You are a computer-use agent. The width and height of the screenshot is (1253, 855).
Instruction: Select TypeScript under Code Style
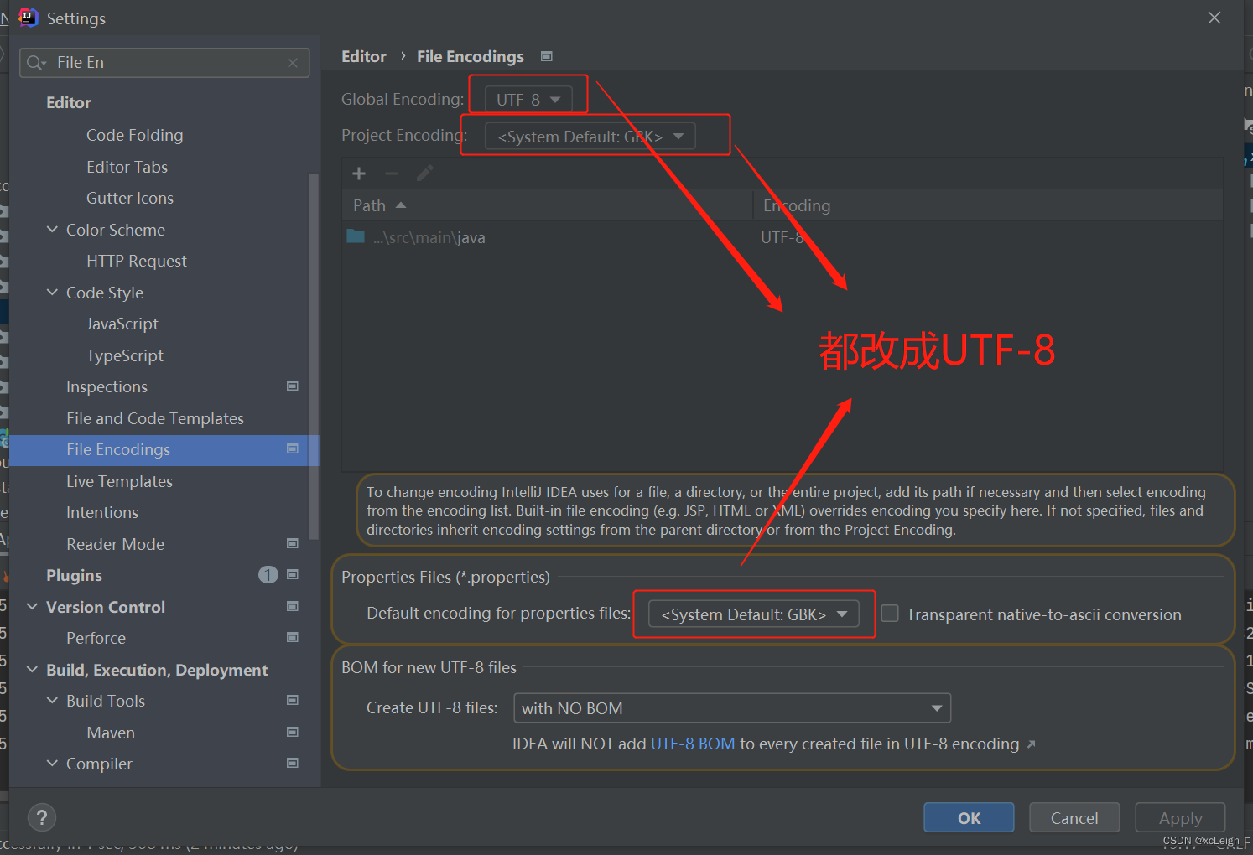point(125,355)
